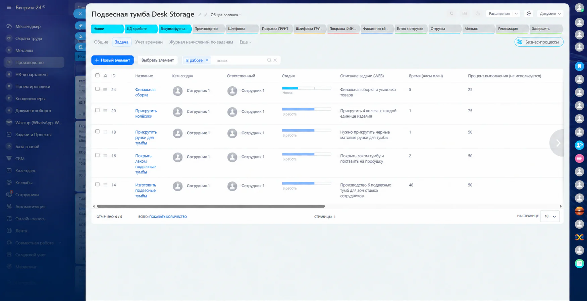Check the checkbox for task ID 16

[97, 155]
